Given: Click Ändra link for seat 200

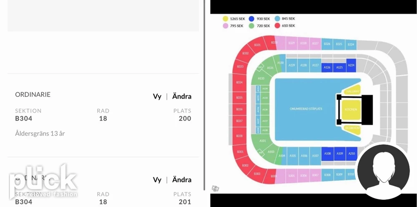Looking at the screenshot, I should [182, 96].
